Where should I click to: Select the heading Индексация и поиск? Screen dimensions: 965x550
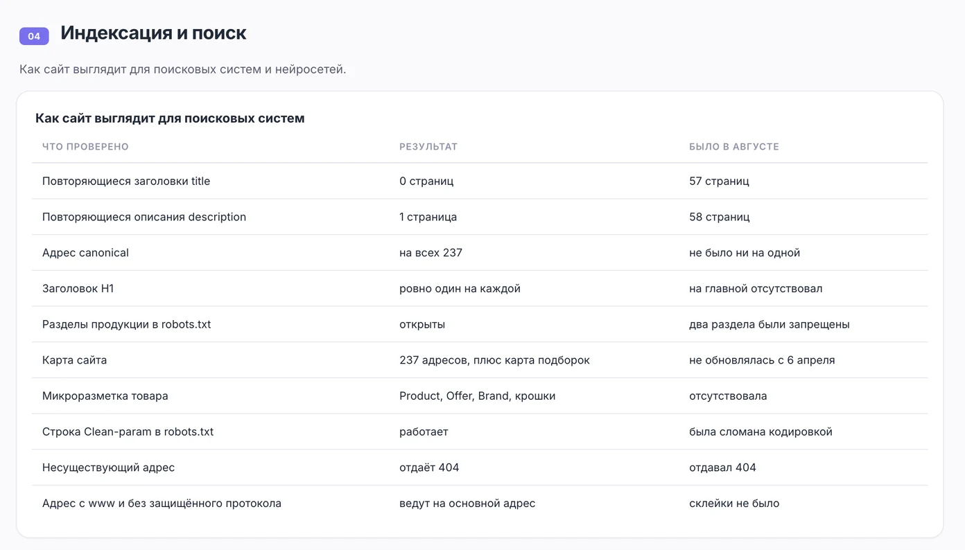click(x=153, y=33)
